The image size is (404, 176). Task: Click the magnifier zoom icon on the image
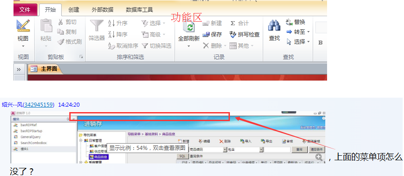(319, 158)
